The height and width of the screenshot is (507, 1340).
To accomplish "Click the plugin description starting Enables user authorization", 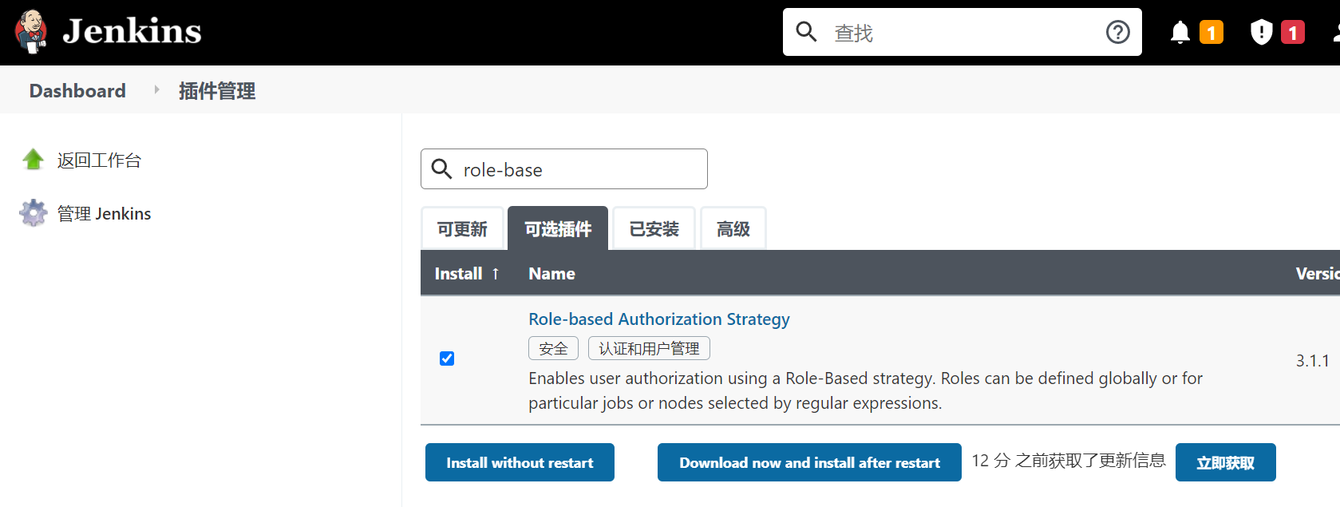I will pyautogui.click(x=865, y=390).
